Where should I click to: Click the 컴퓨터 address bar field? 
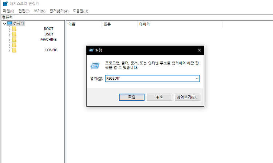tap(136, 17)
